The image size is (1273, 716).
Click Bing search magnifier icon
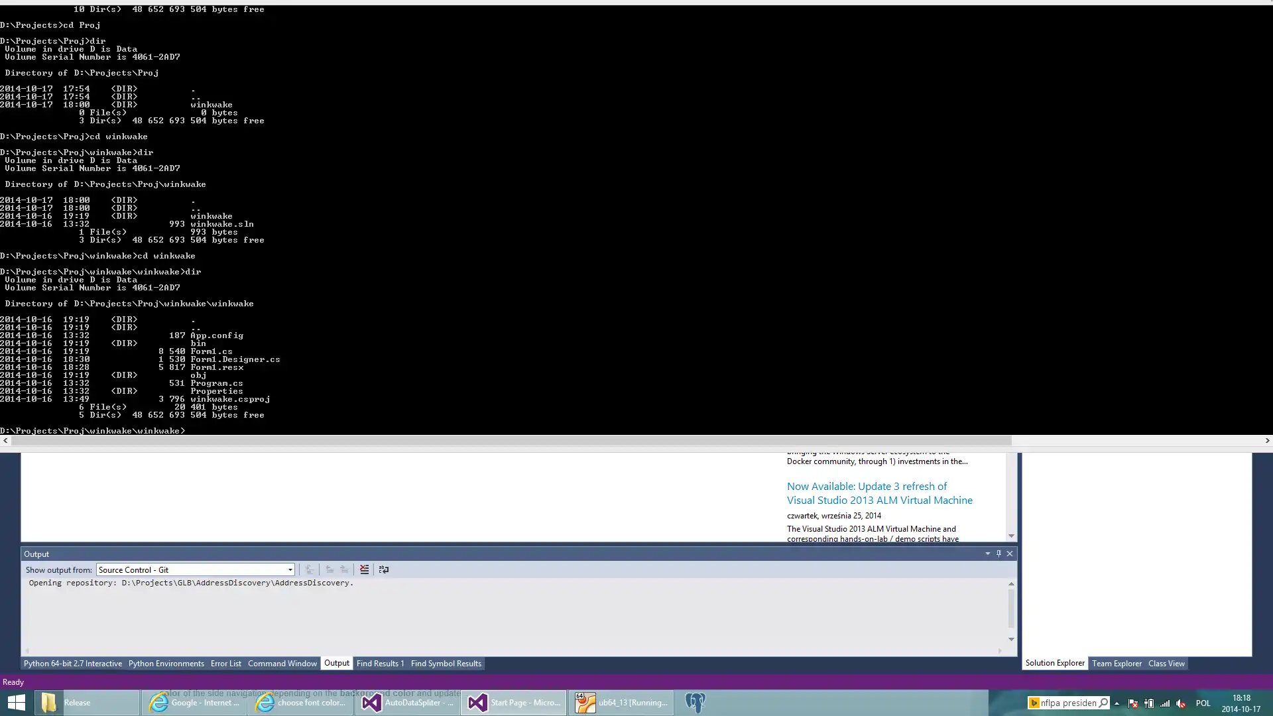pos(1104,703)
